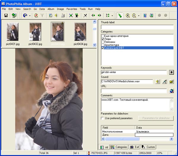
Task: Click Parameters for slideshow button
Action: (156, 118)
